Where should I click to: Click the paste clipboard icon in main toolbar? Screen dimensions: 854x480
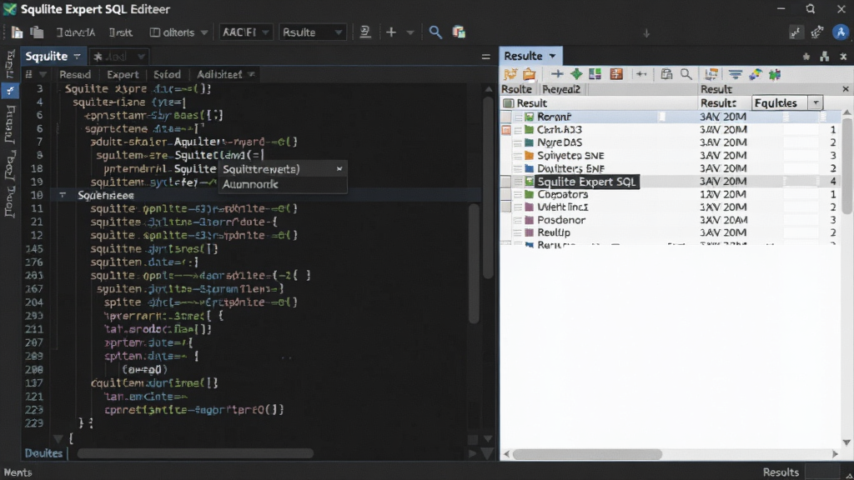coord(459,32)
